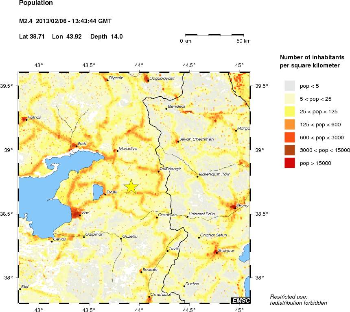The image size is (350, 312).
Task: Select the Patnos city marker dot
Action: pos(26,119)
